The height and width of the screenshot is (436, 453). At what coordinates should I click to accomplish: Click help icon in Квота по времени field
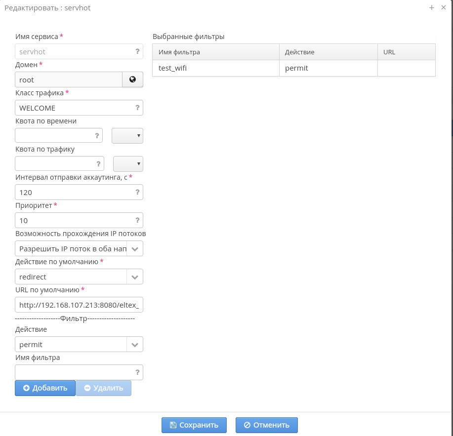(x=97, y=136)
